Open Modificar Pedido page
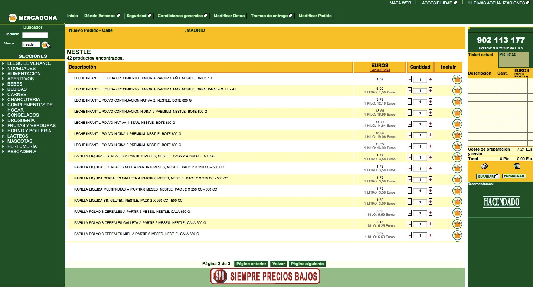Screen dimensions: 533x287 315,16
